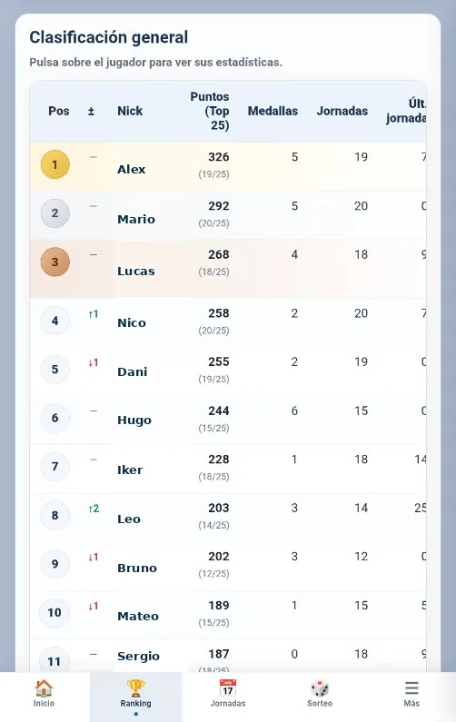Select player Hugo in the ranking

click(x=134, y=420)
